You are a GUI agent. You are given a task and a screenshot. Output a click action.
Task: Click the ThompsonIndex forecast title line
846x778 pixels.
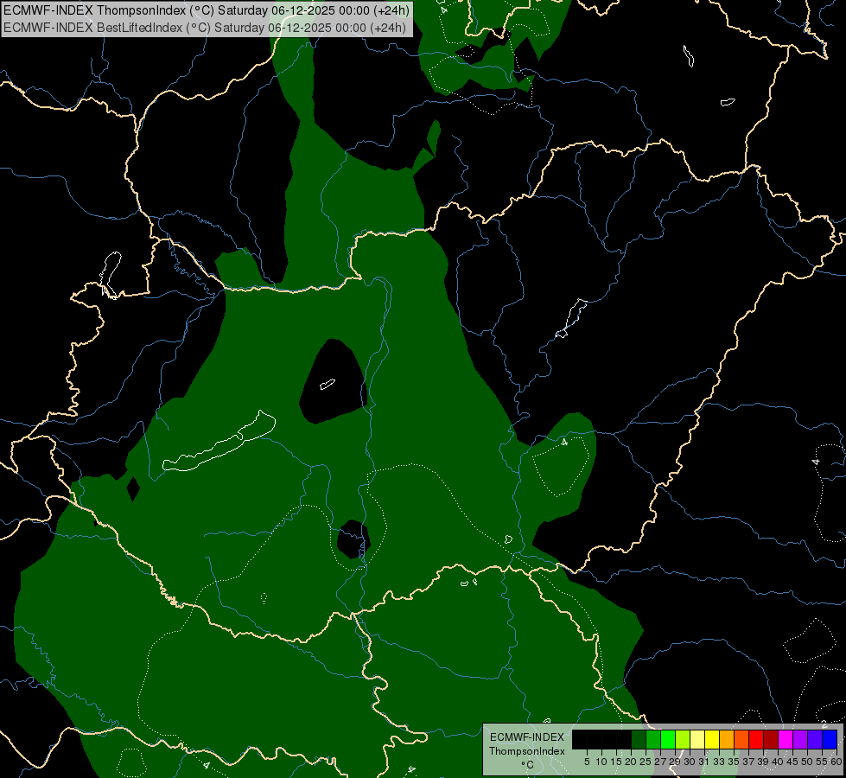[207, 10]
